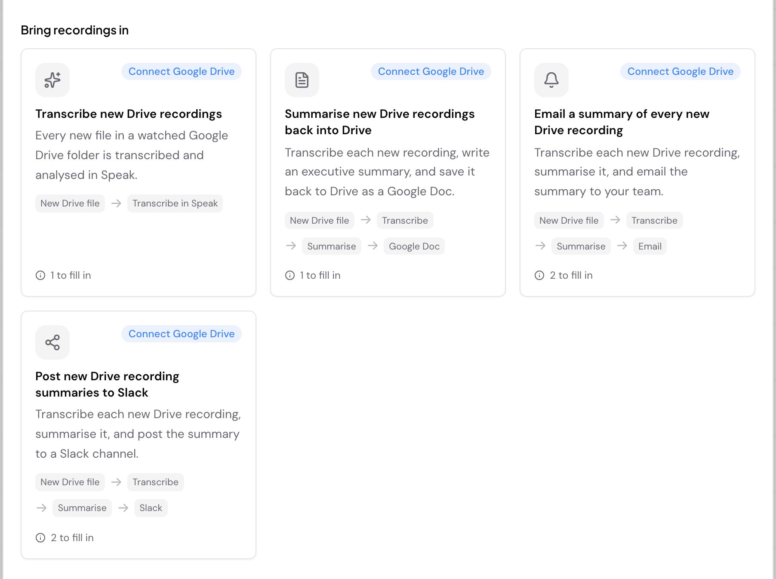
Task: Open 'Transcribe new Drive recordings' title
Action: pyautogui.click(x=129, y=114)
